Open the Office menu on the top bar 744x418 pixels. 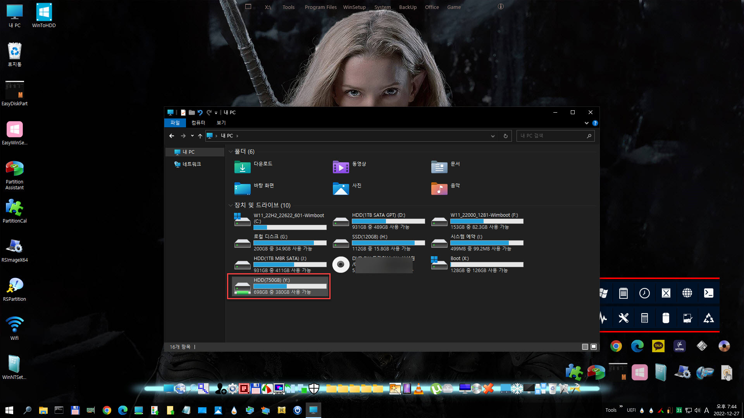[432, 7]
